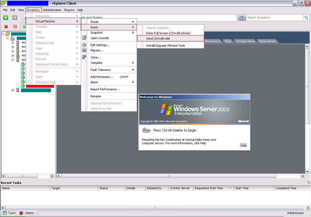
Task: Open the Power submenu
Action: 109,22
